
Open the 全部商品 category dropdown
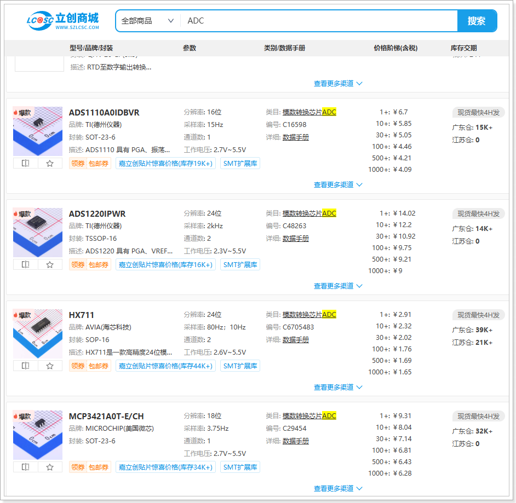147,21
